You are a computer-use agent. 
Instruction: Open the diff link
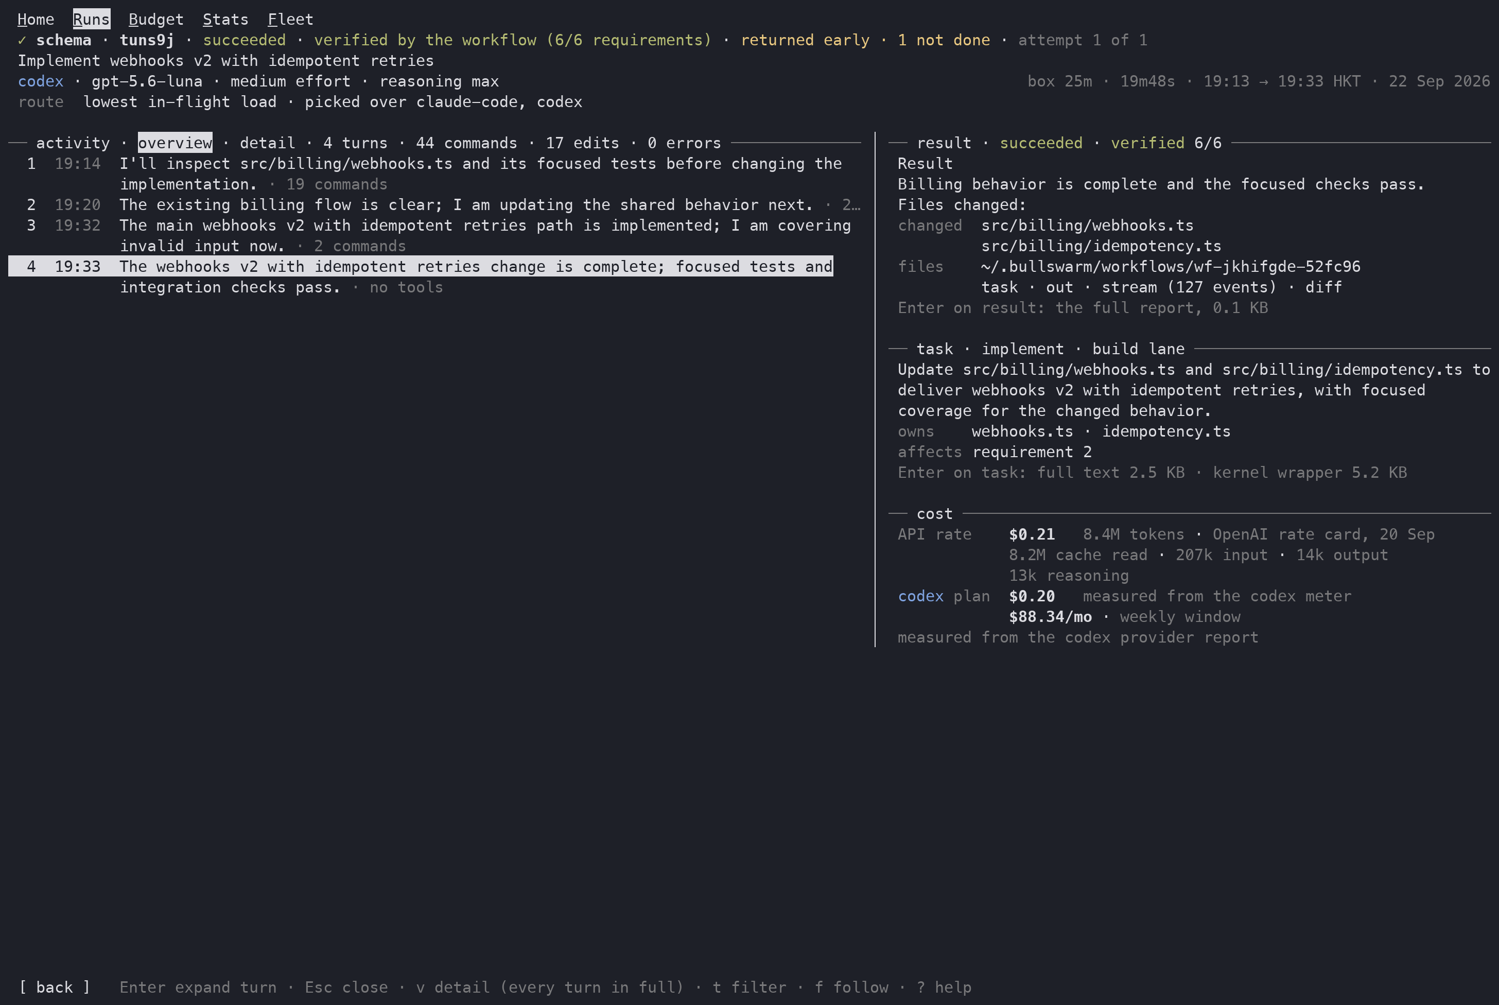pyautogui.click(x=1323, y=287)
